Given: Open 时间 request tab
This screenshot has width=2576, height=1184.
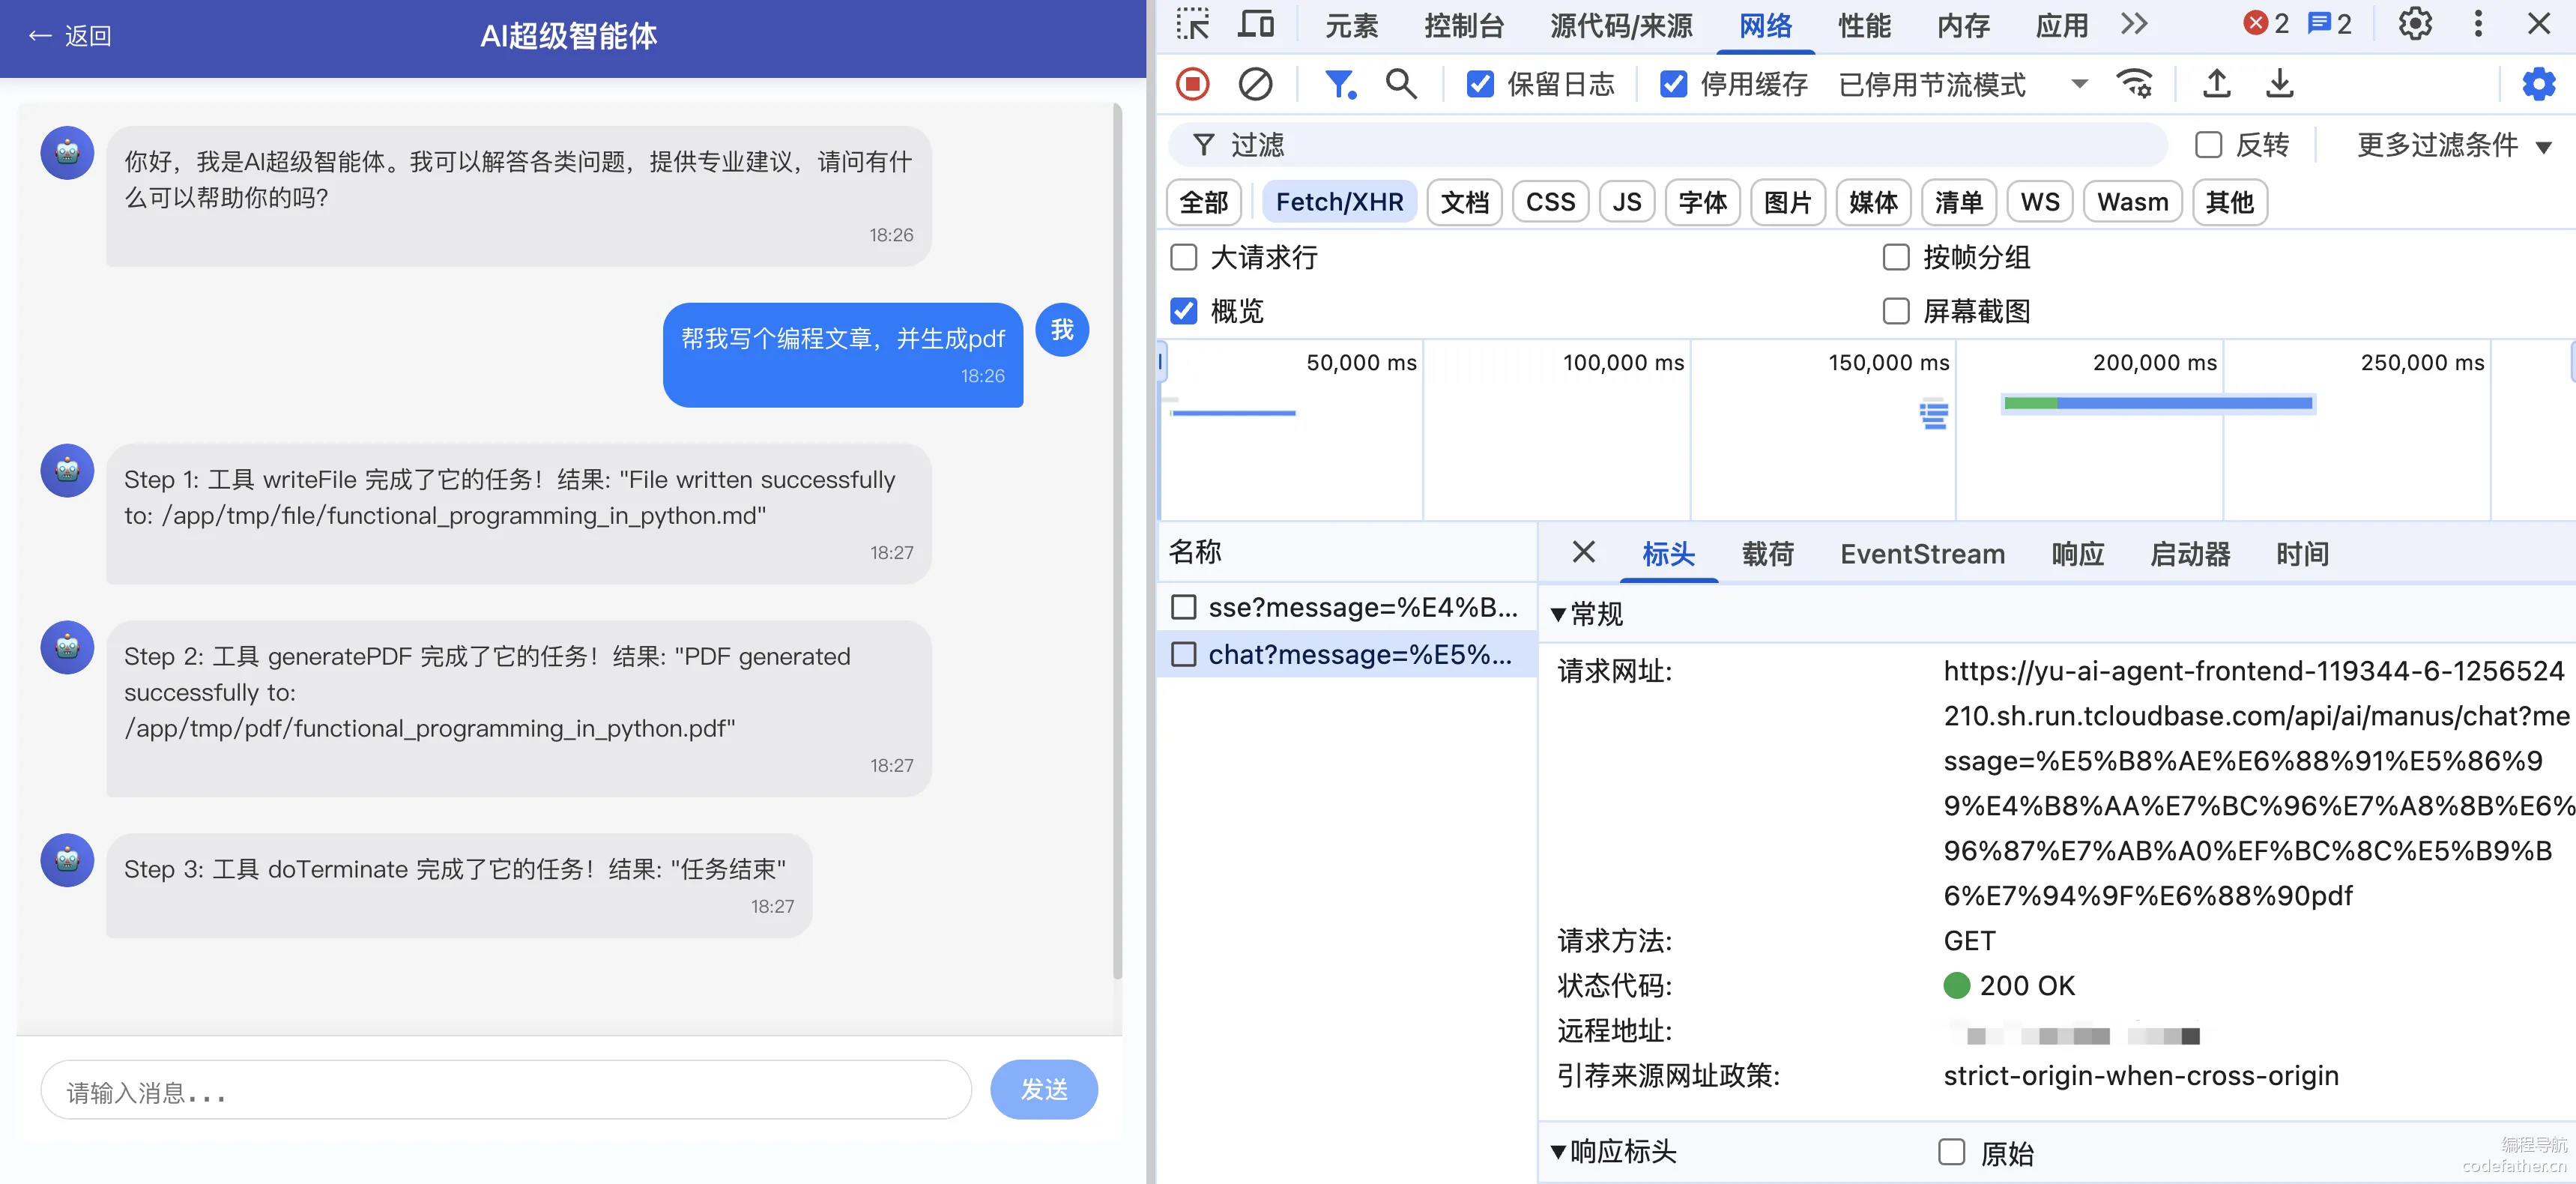Looking at the screenshot, I should coord(2302,554).
